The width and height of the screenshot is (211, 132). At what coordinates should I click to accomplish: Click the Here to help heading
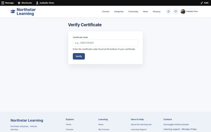(x=137, y=119)
